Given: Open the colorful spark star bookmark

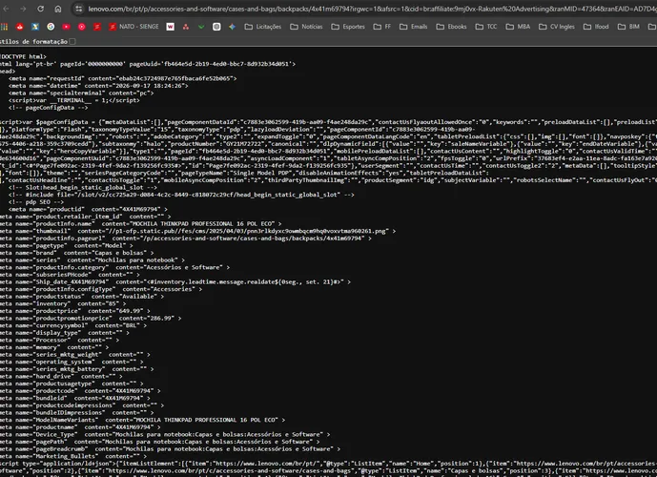Looking at the screenshot, I should click(232, 27).
